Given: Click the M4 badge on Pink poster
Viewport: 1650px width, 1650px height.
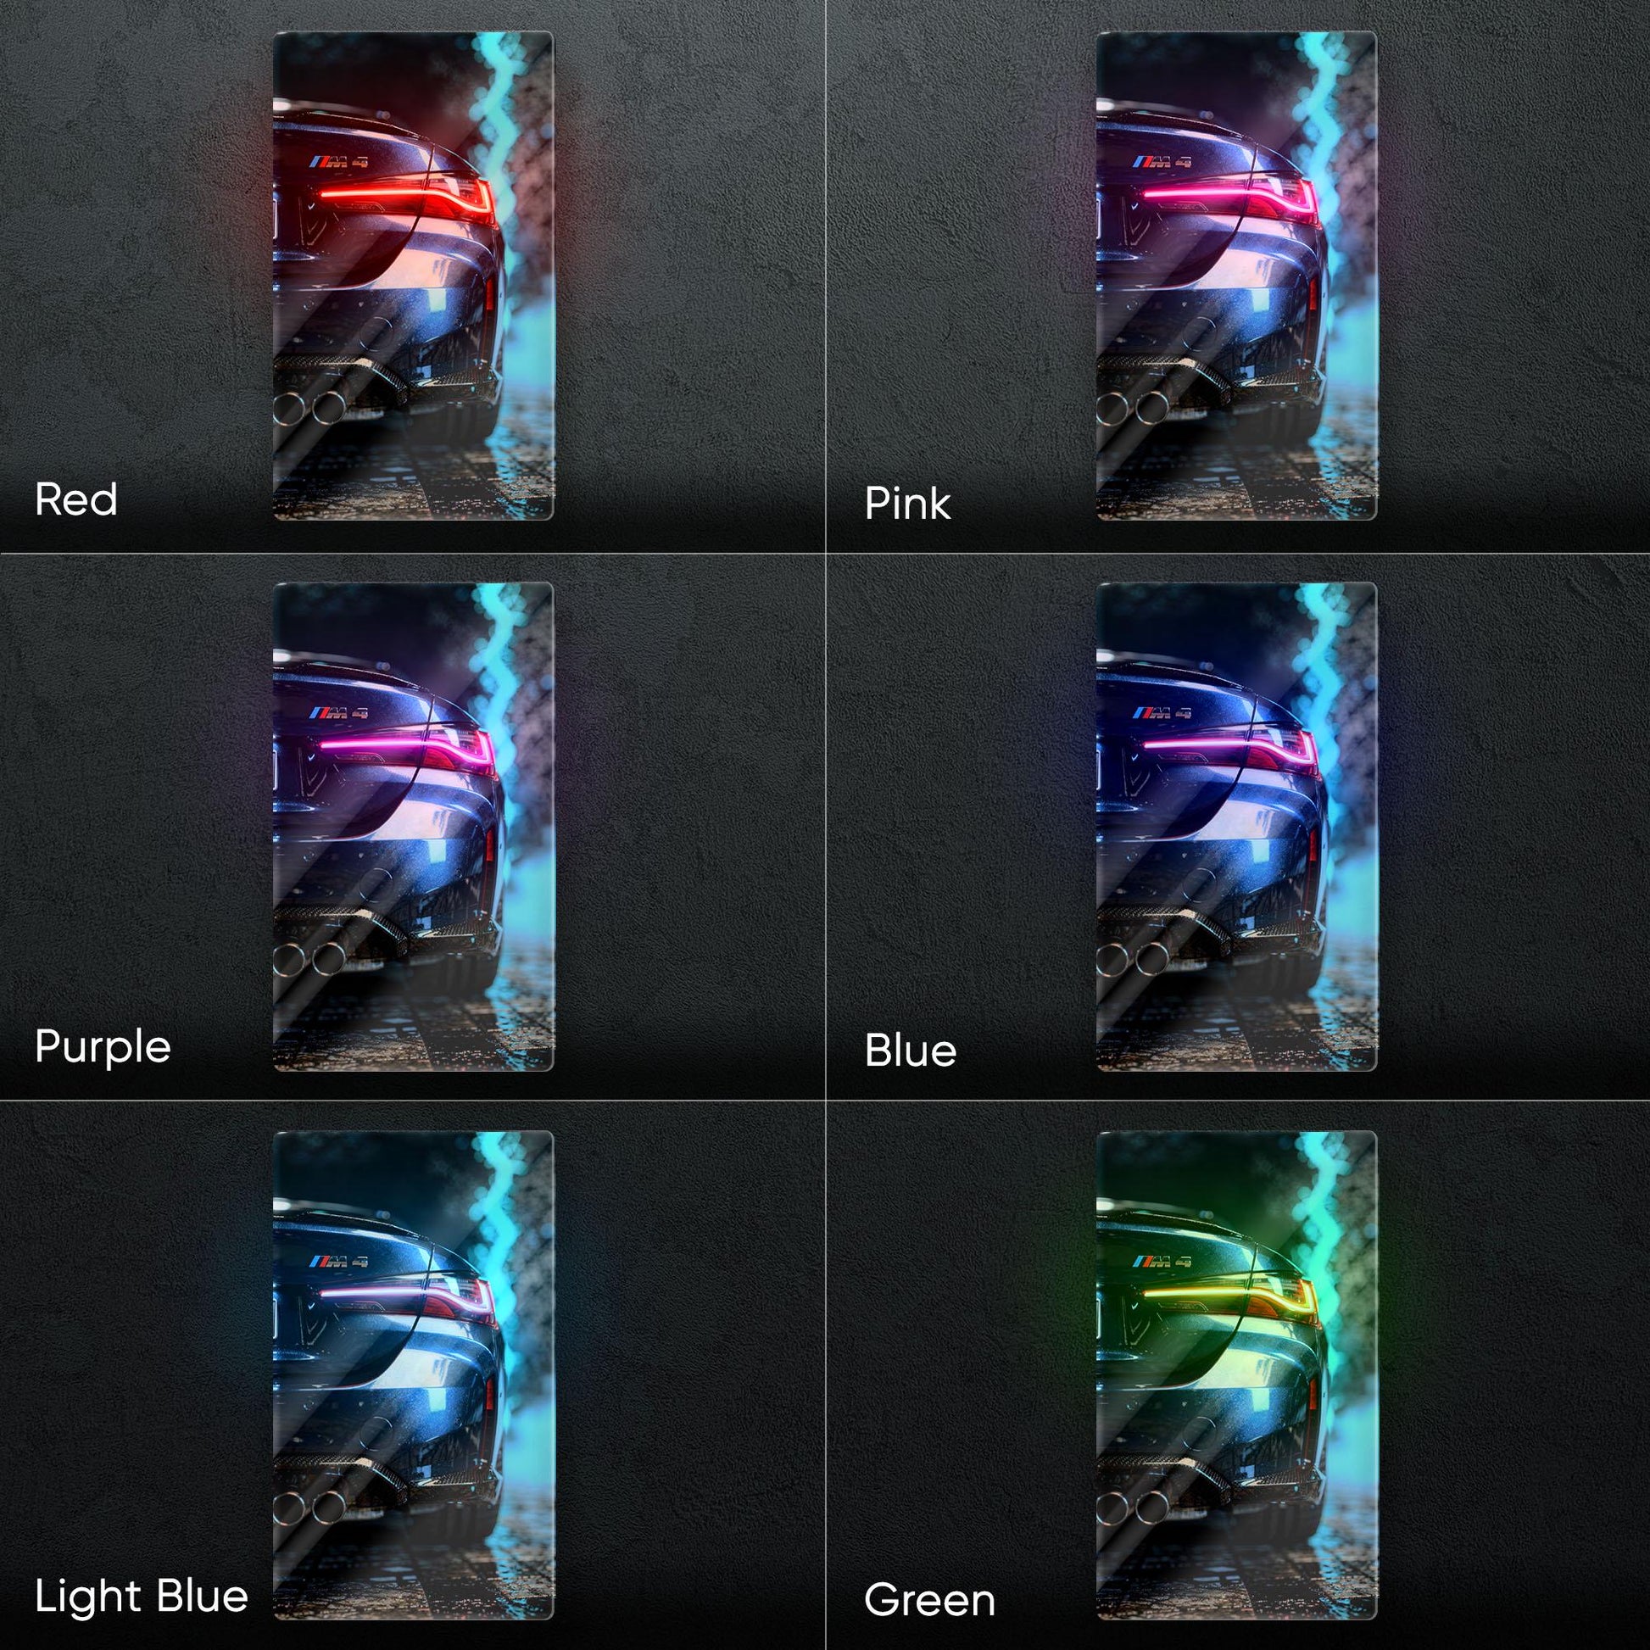Looking at the screenshot, I should [x=1162, y=161].
